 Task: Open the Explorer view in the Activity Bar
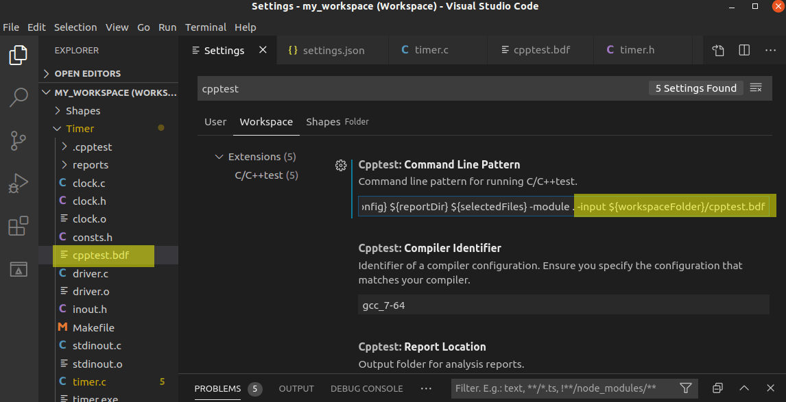[x=19, y=55]
